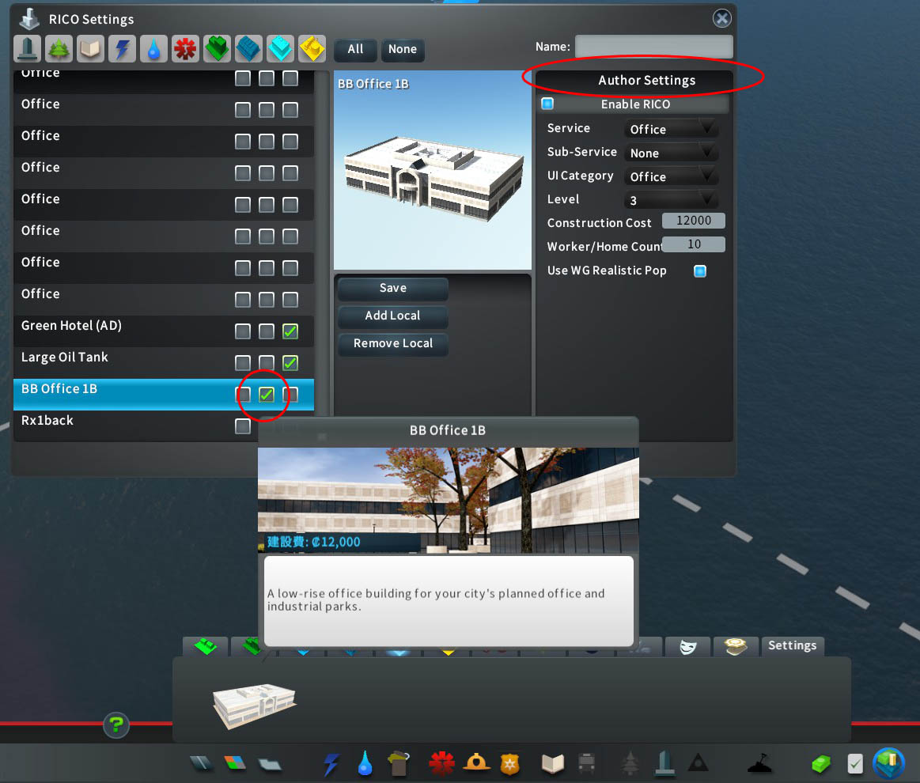Screen dimensions: 920x783
Task: Select the water drop filter icon
Action: (x=153, y=49)
